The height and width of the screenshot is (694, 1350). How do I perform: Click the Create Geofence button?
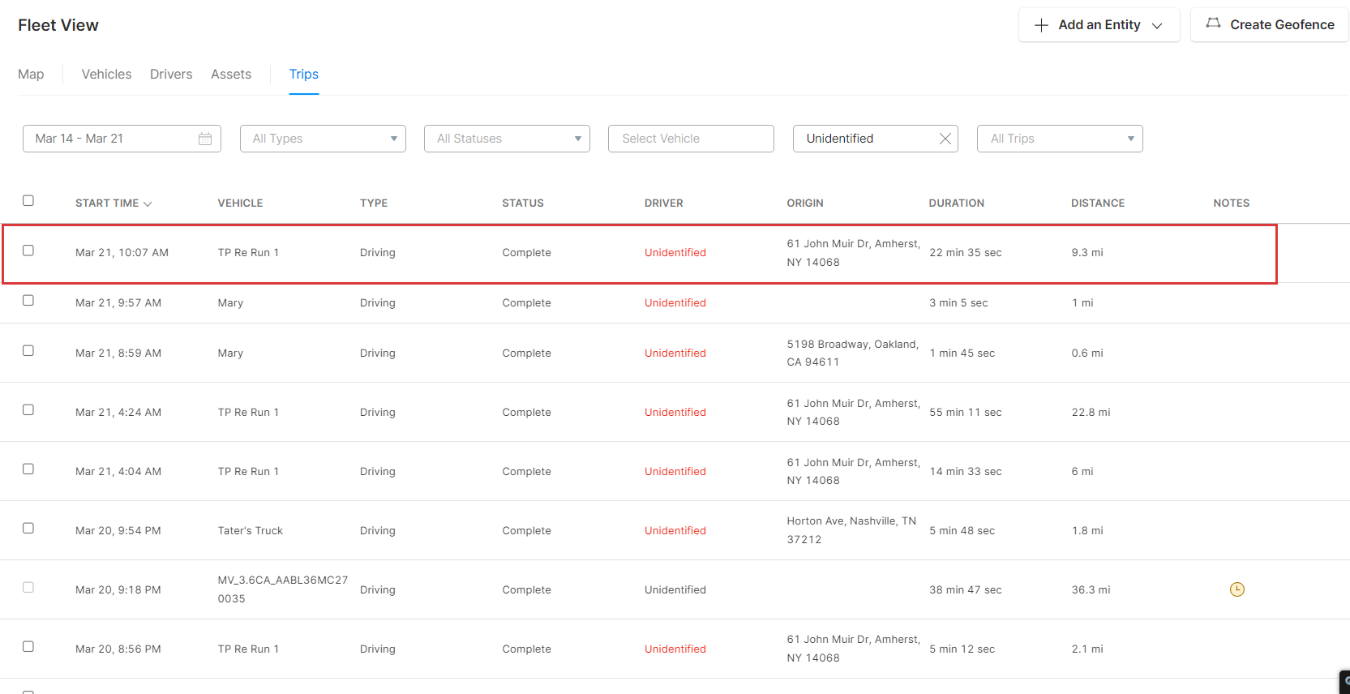1270,25
